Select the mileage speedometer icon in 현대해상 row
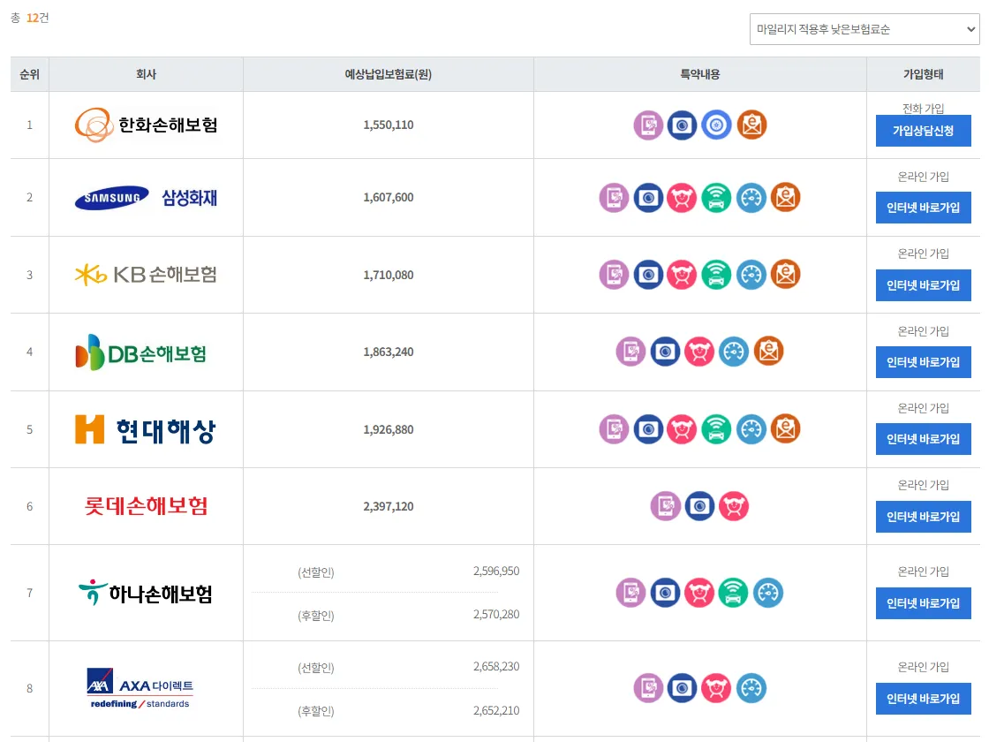 pyautogui.click(x=751, y=430)
